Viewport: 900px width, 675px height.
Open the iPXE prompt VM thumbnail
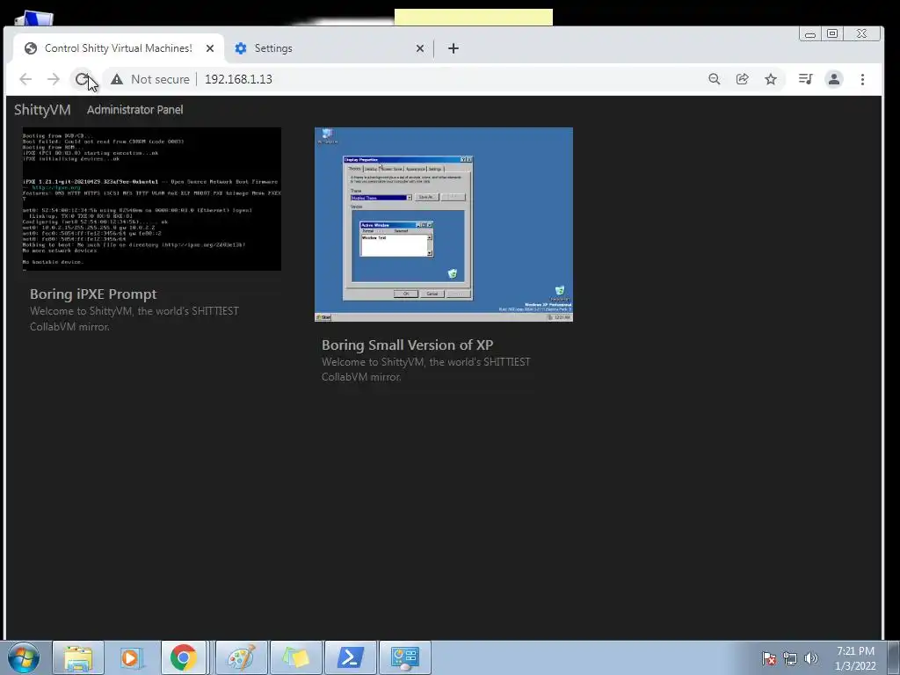pyautogui.click(x=151, y=199)
